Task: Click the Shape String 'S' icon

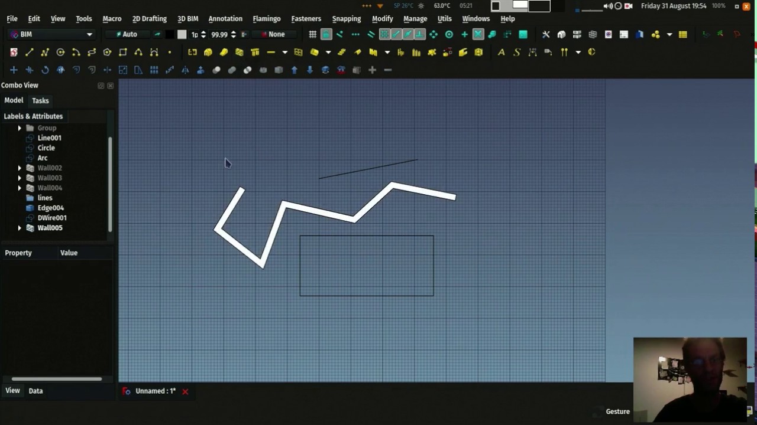Action: click(517, 53)
